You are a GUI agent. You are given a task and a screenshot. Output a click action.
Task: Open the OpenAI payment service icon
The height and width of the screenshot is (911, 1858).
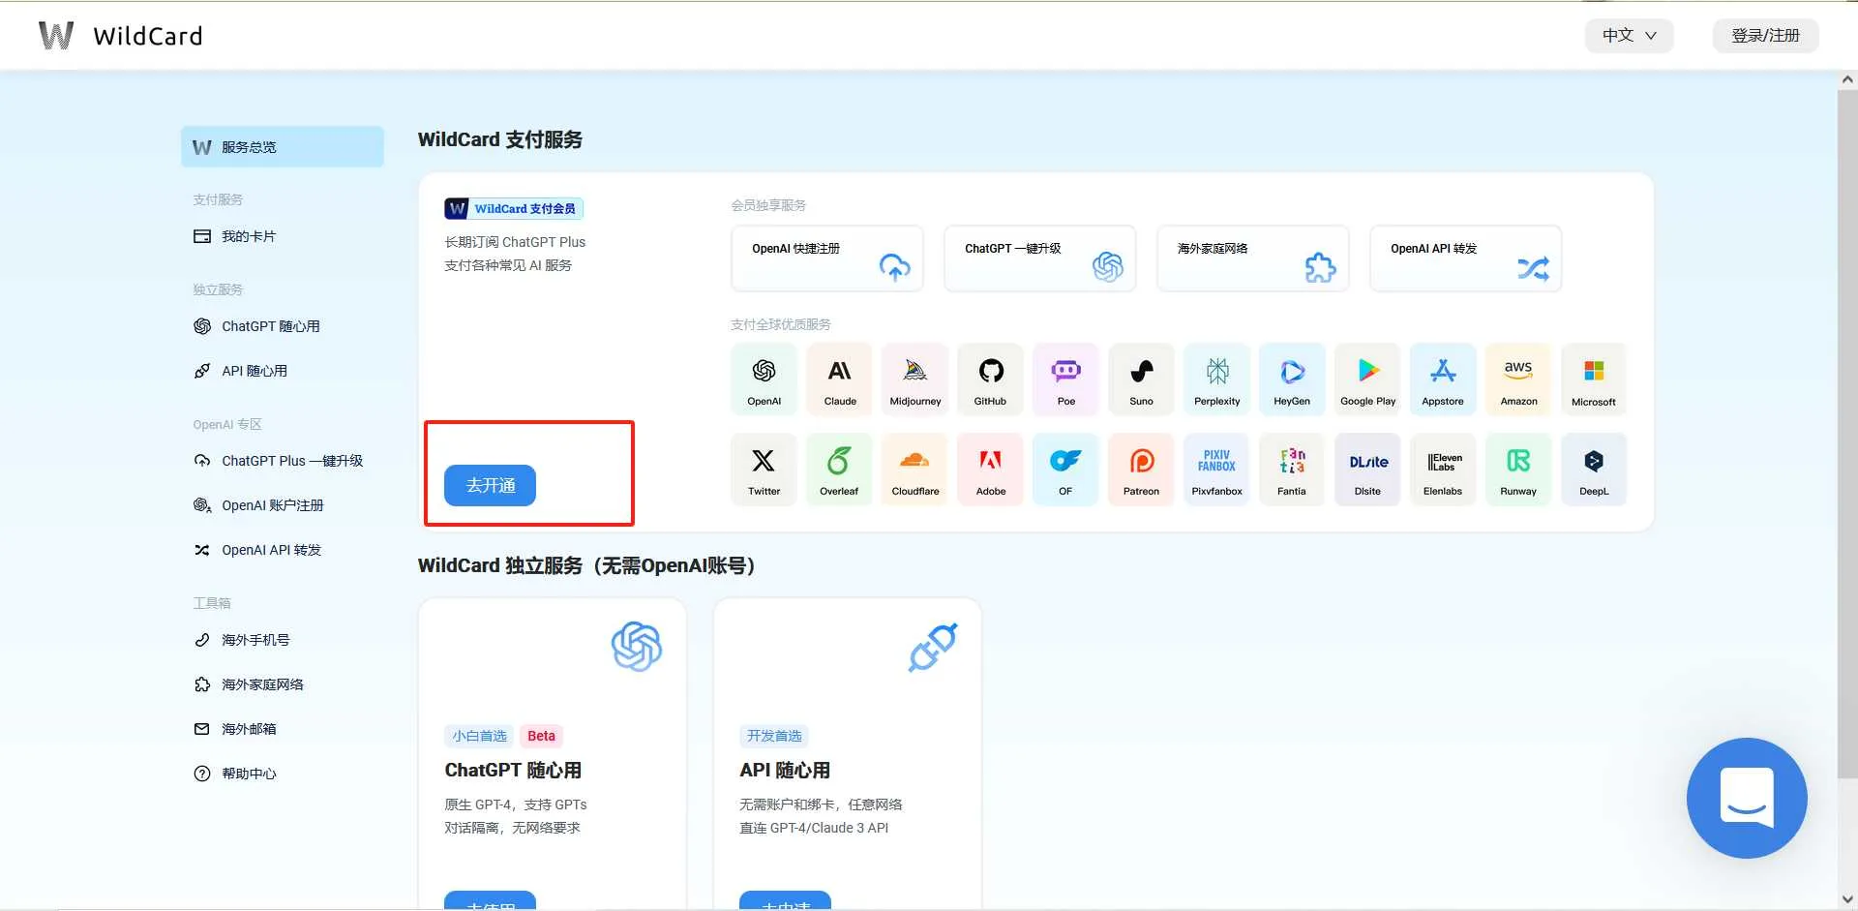click(x=764, y=380)
